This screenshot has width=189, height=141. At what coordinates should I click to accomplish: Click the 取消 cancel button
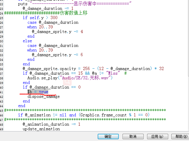coord(133,137)
